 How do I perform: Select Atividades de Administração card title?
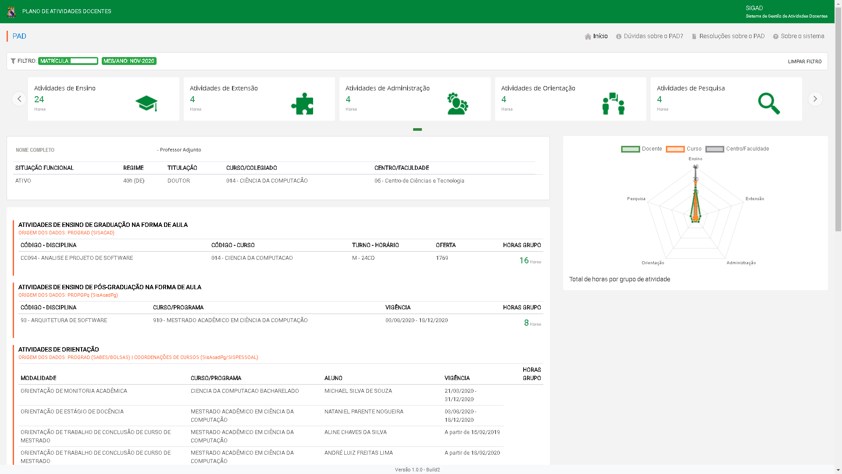(388, 88)
